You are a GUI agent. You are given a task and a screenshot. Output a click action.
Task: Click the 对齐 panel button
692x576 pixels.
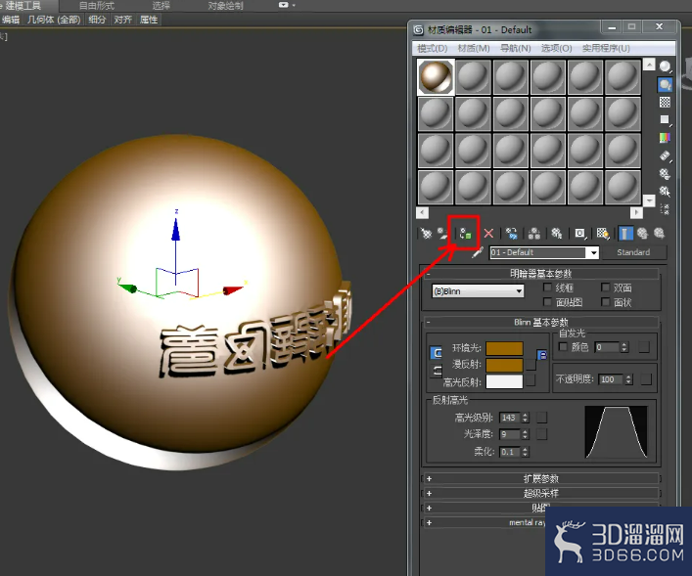[122, 20]
